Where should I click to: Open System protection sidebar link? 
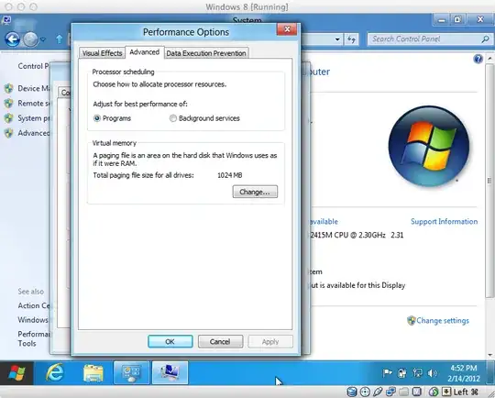pyautogui.click(x=34, y=118)
